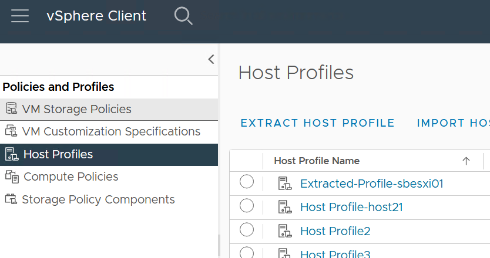Click the VM Storage Policies icon
This screenshot has height=258, width=490.
pyautogui.click(x=11, y=109)
